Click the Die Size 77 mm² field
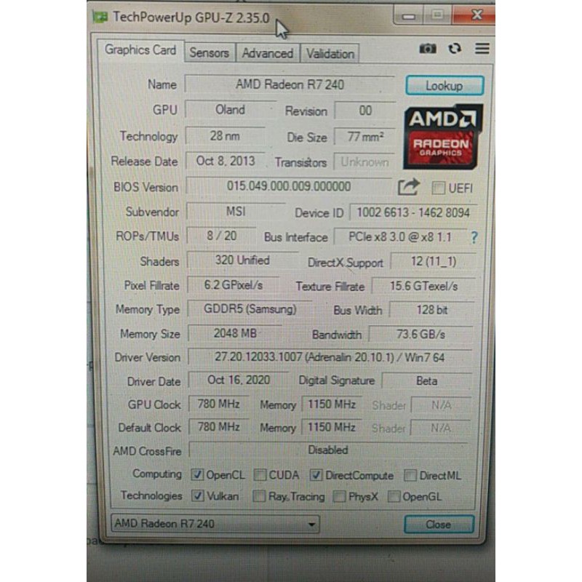The image size is (582, 582). coord(365,137)
